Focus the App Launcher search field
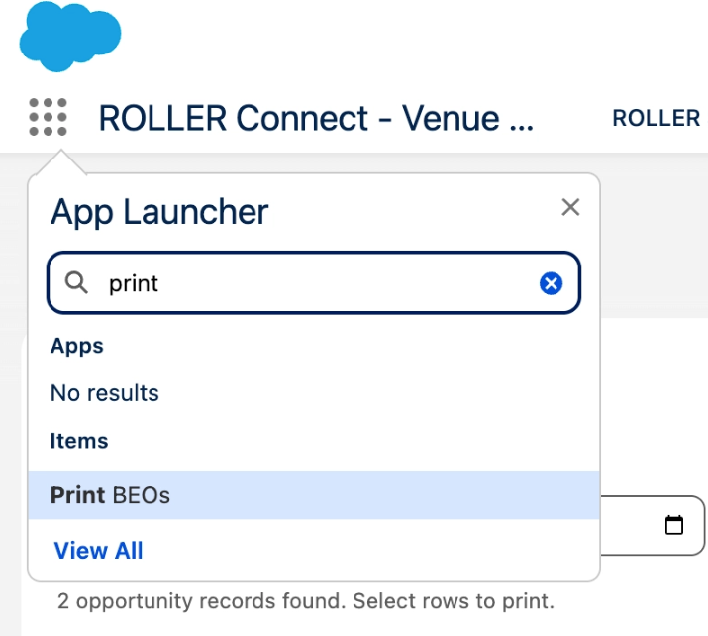Screen dimensions: 708x636 pos(313,282)
